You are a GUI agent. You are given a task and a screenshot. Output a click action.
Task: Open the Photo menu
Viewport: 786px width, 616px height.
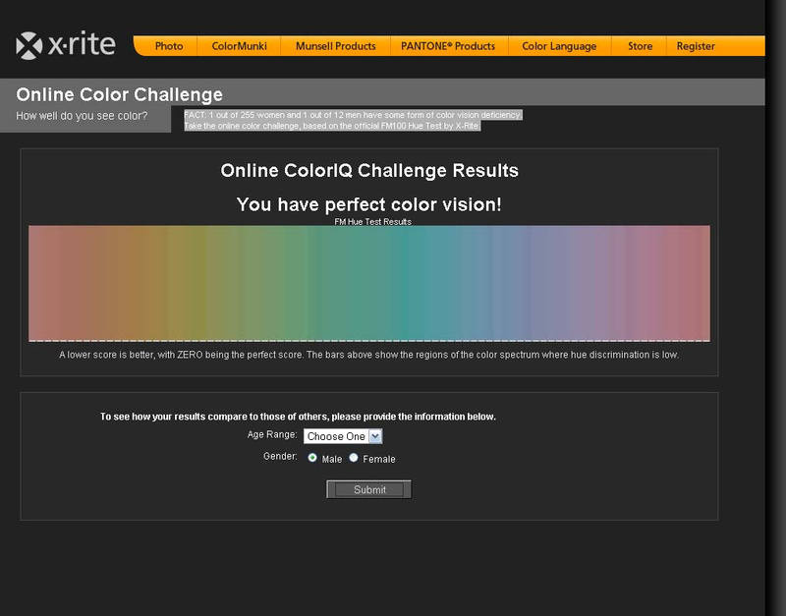coord(168,46)
